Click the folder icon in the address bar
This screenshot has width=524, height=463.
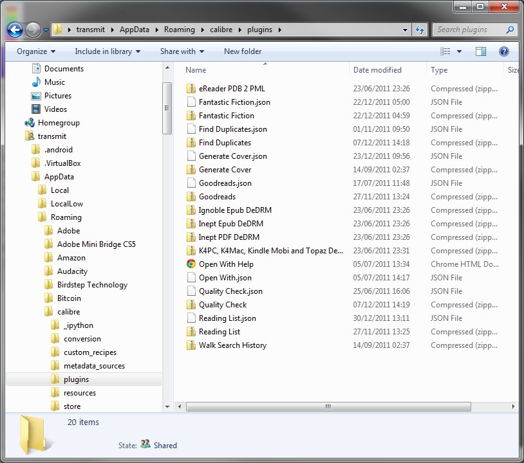(58, 30)
